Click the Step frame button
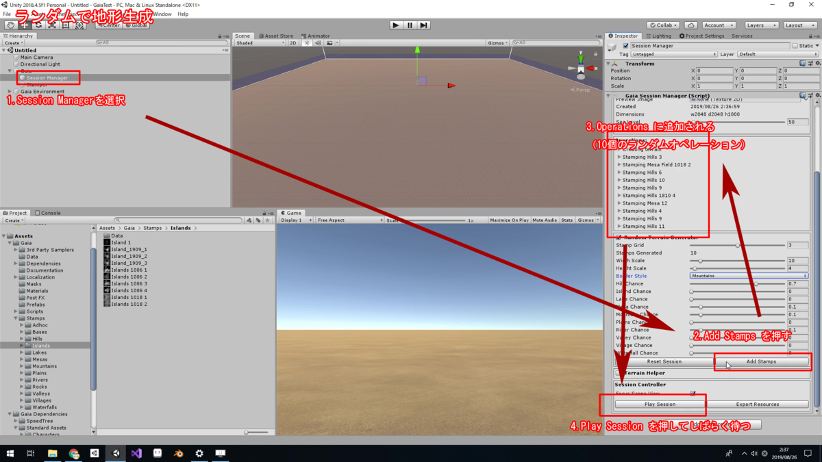 (x=424, y=25)
